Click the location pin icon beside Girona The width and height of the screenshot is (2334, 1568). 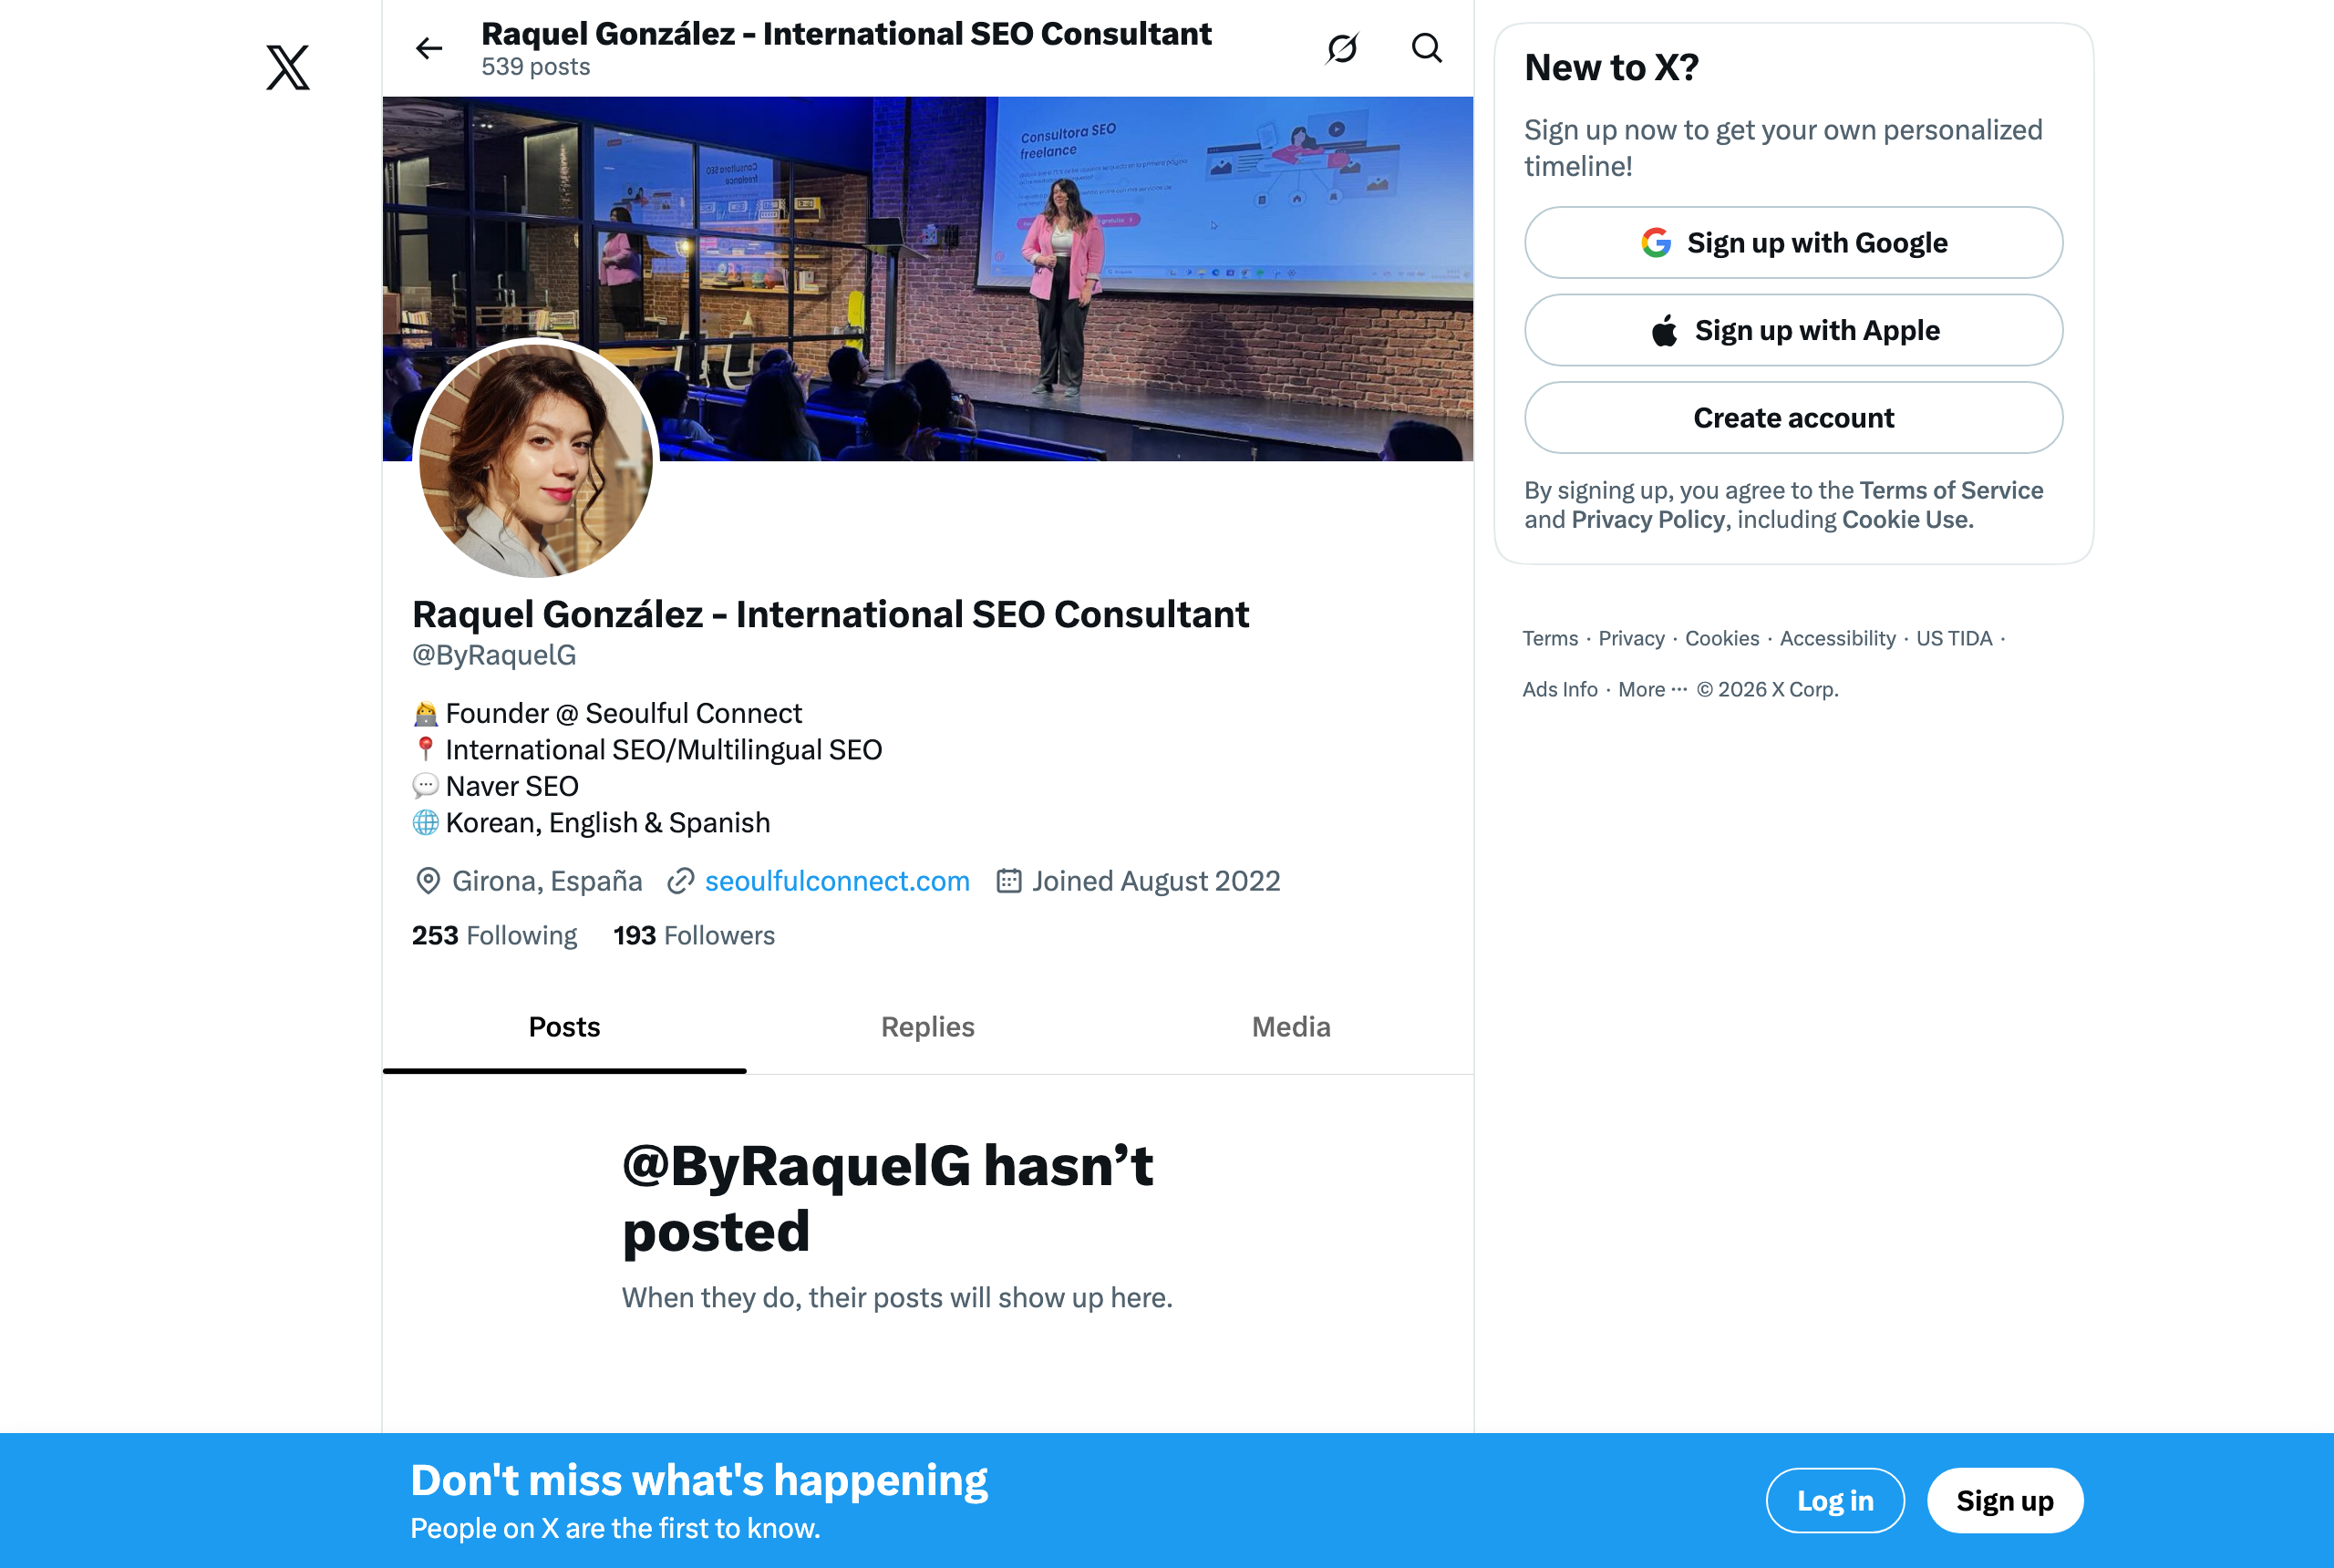[x=428, y=881]
